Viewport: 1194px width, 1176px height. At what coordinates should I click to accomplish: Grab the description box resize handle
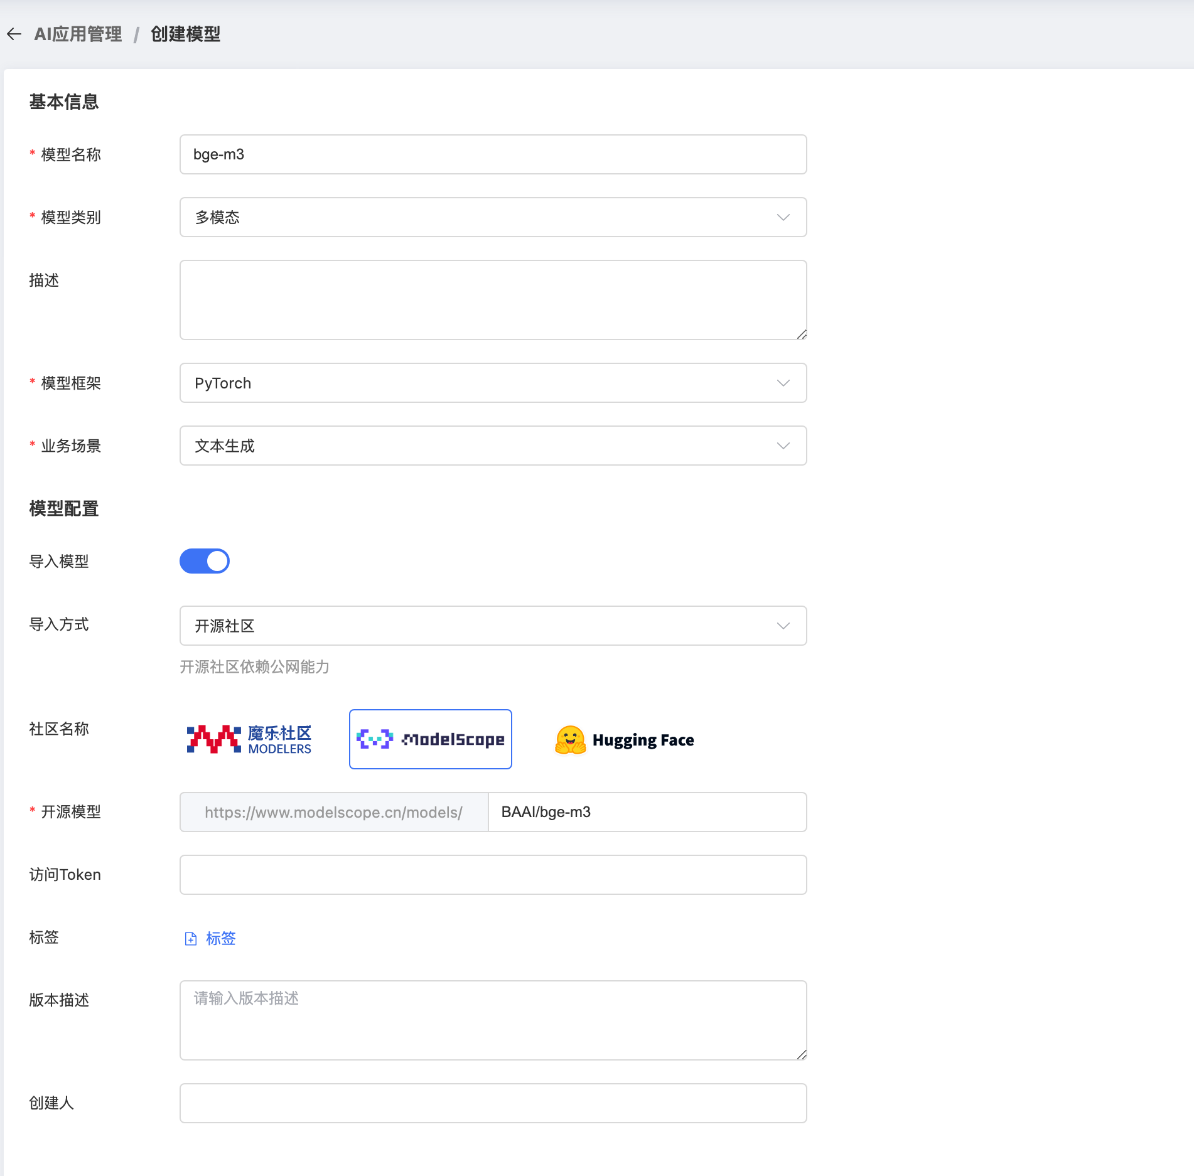[802, 334]
